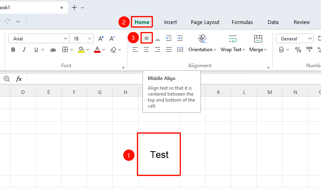
Task: Open the Page Layout tab
Action: click(x=205, y=22)
